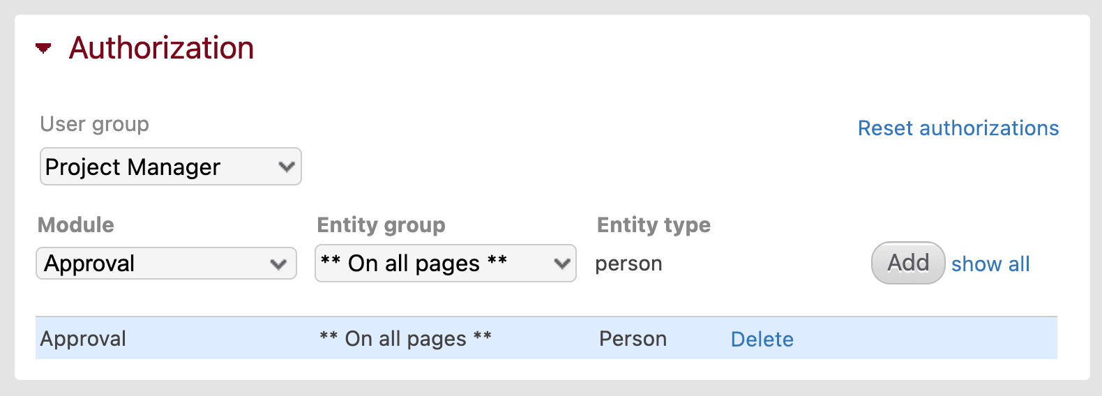1102x396 pixels.
Task: Click the 'show all' link
Action: 990,264
